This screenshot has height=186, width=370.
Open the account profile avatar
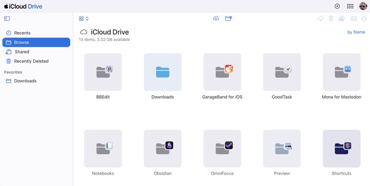tap(363, 6)
